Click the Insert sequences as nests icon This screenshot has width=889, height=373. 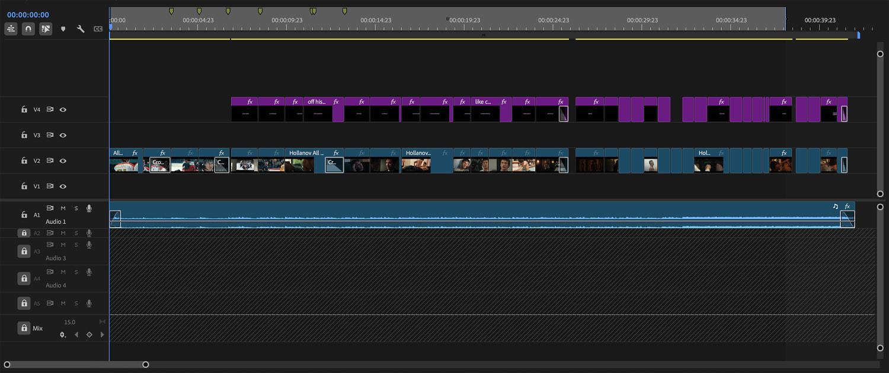tap(11, 28)
